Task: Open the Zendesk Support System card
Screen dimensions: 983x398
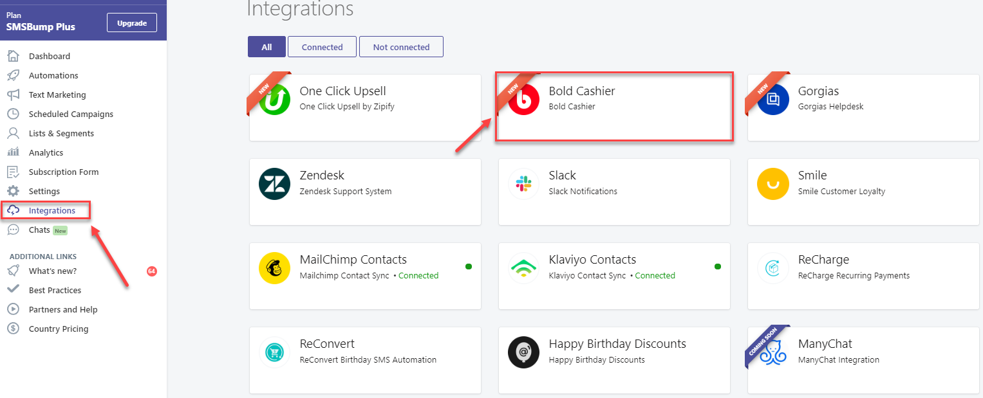Action: pyautogui.click(x=365, y=192)
